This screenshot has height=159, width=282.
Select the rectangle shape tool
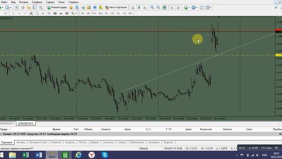(x=67, y=13)
